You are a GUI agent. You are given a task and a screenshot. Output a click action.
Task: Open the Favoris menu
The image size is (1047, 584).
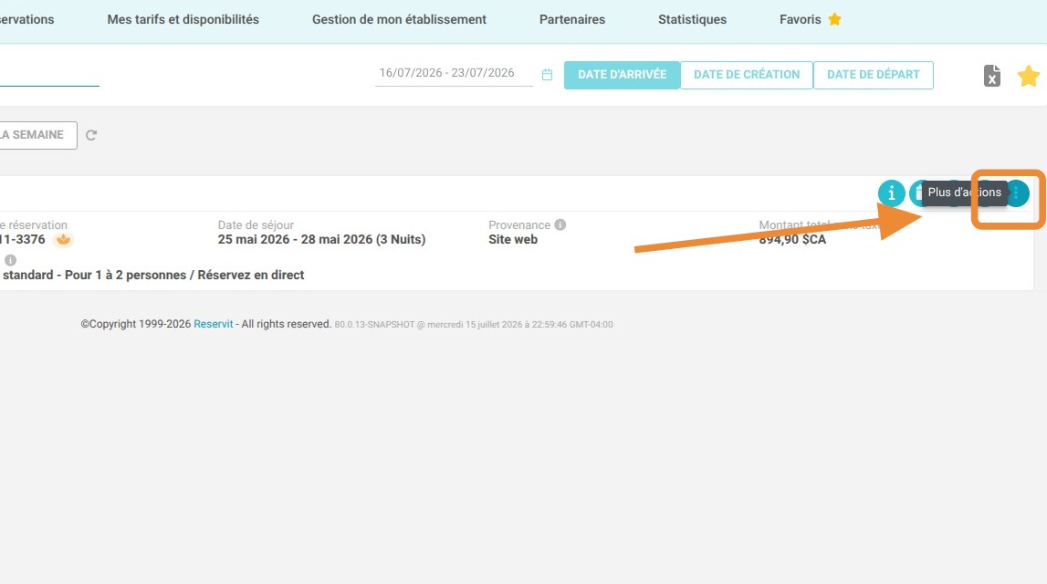810,20
